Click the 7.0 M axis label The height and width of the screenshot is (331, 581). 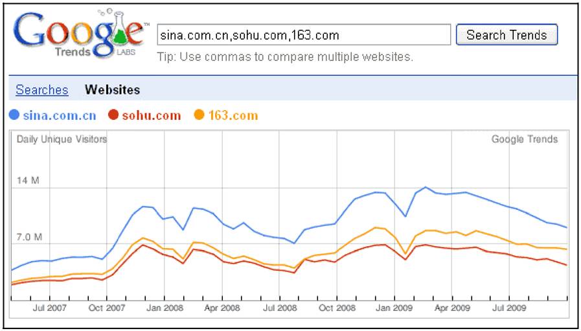click(x=30, y=237)
